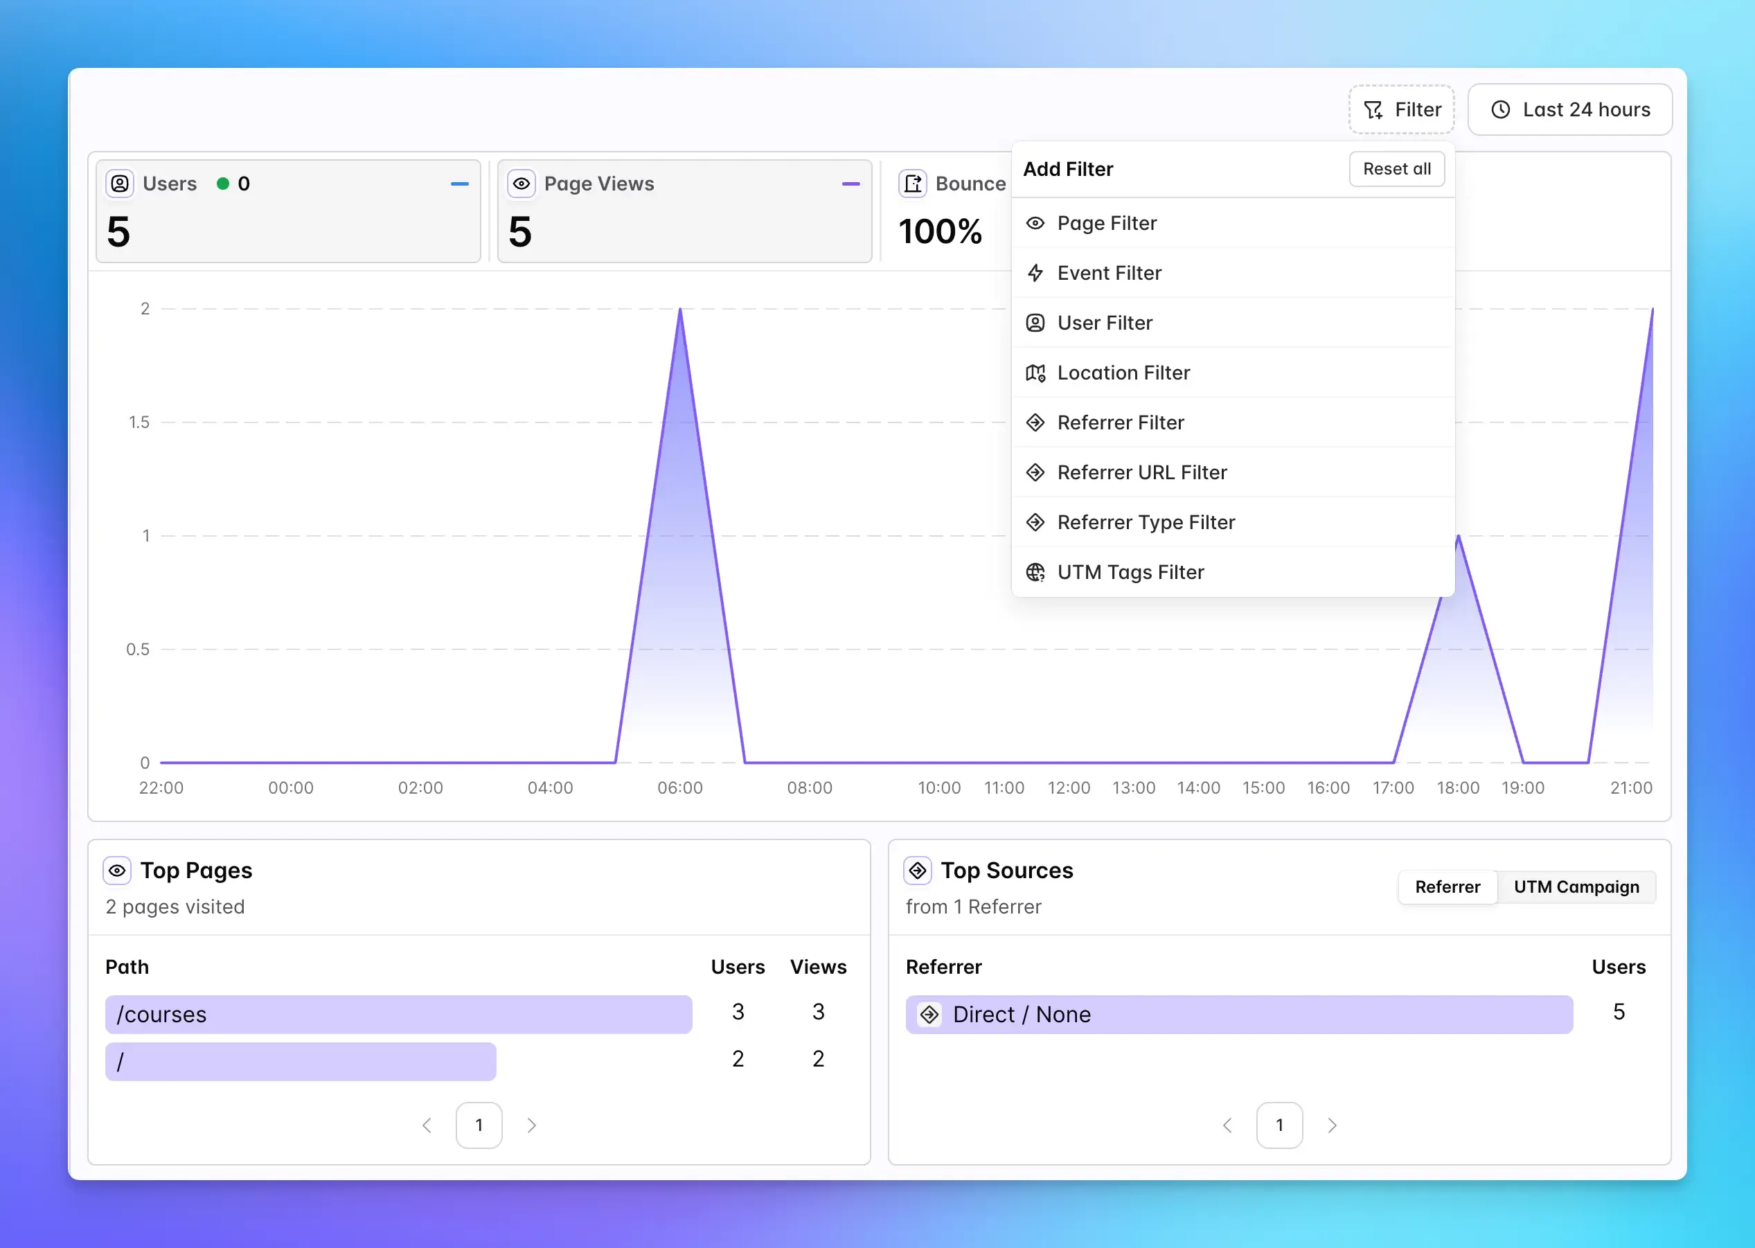This screenshot has width=1755, height=1248.
Task: Switch Top Sources to UTM Campaign
Action: (x=1576, y=886)
